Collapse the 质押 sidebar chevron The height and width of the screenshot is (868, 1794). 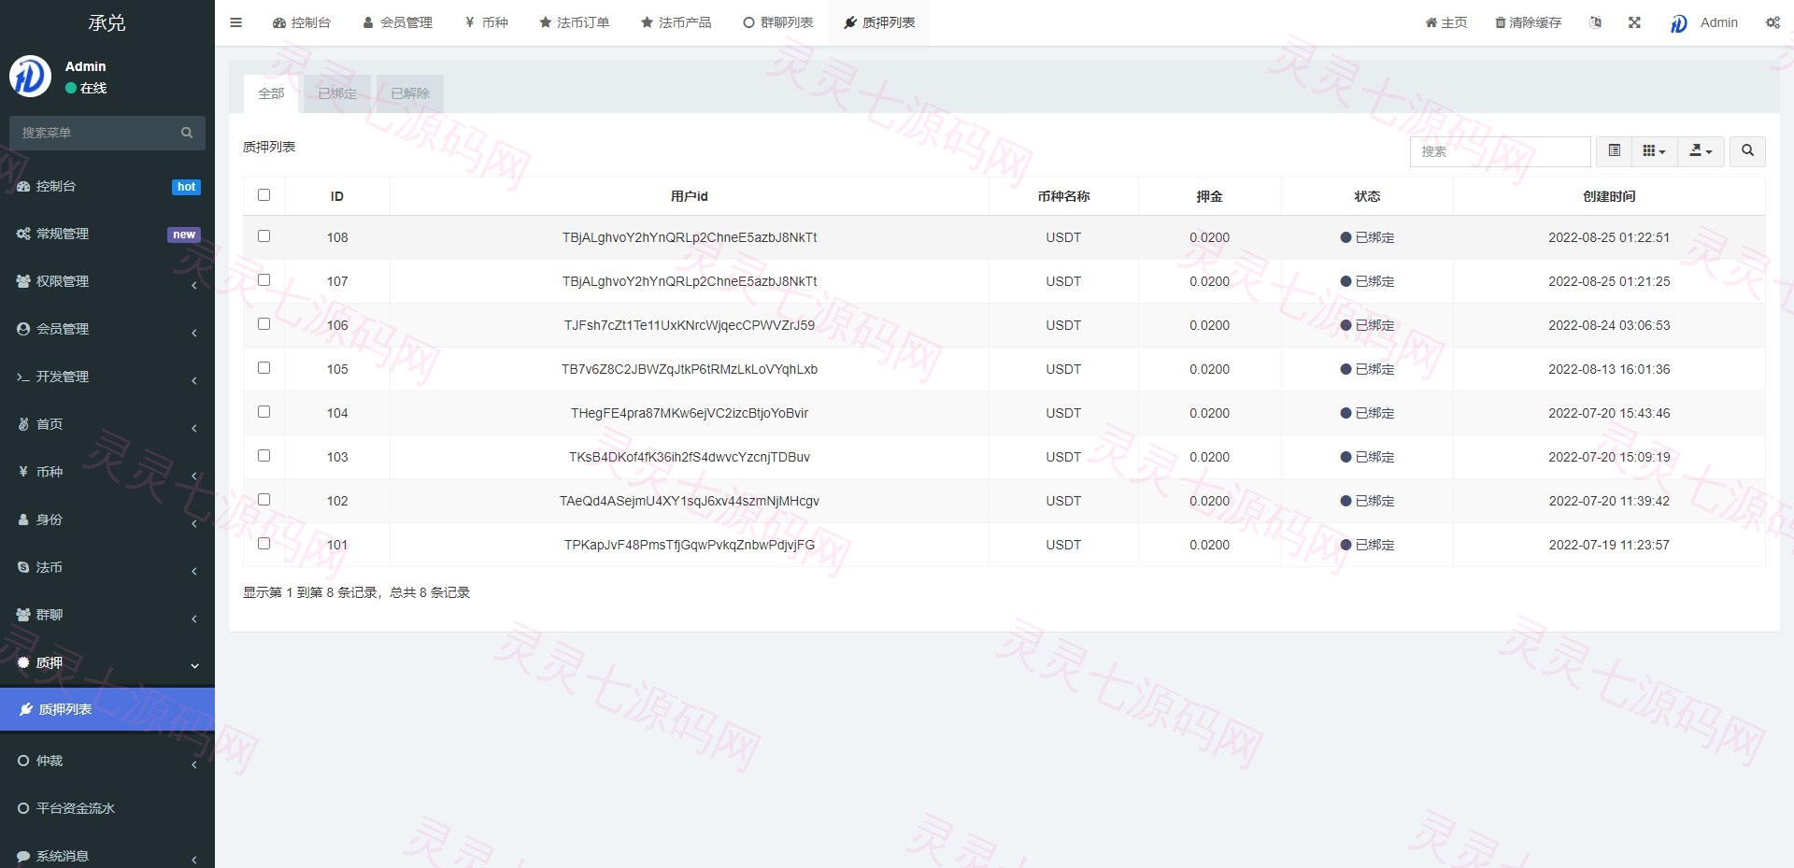coord(194,666)
